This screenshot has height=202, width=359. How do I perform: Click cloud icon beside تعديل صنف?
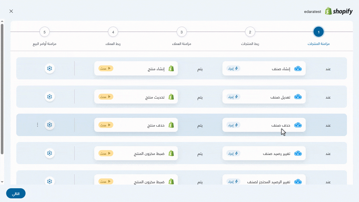298,97
